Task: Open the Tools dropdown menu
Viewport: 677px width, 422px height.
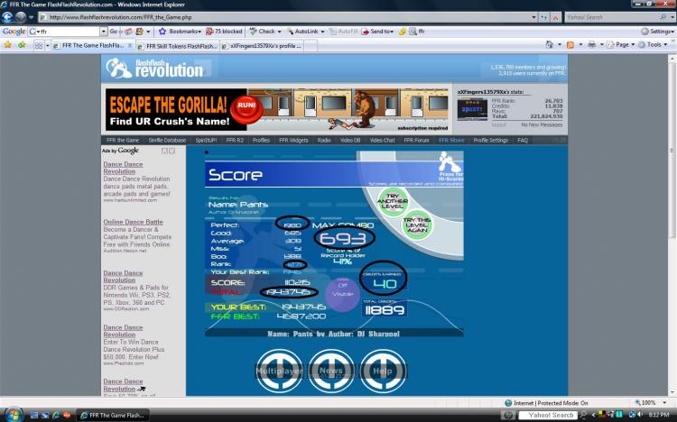Action: coord(653,45)
